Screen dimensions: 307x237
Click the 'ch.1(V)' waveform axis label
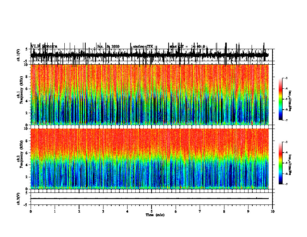pyautogui.click(x=19, y=55)
